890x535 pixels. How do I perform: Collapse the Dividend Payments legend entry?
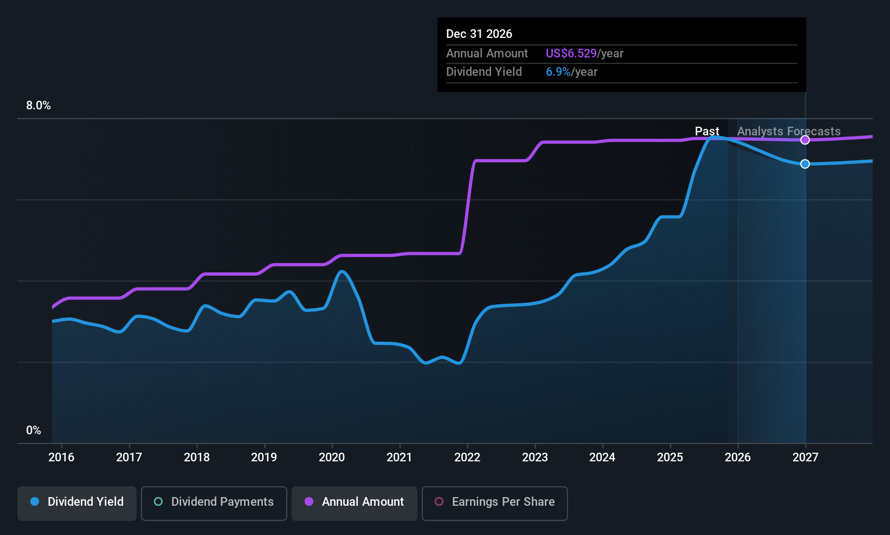(x=214, y=503)
